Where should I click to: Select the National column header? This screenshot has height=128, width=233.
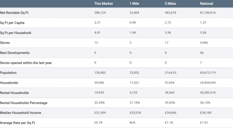click(x=207, y=4)
